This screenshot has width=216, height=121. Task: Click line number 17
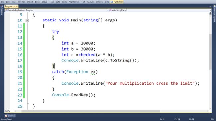(20, 60)
